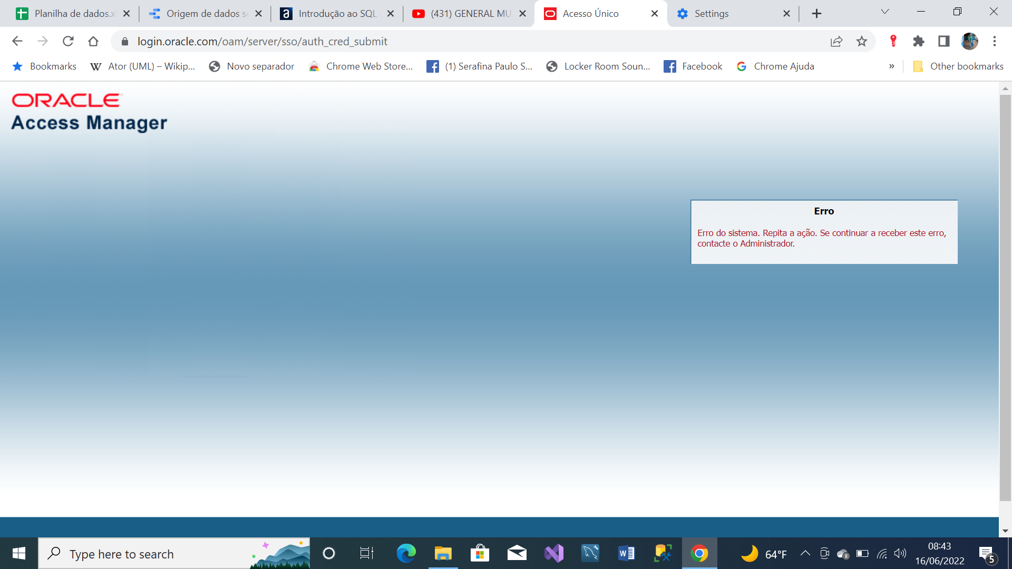1012x569 pixels.
Task: Open the Mail app from taskbar
Action: 517,554
